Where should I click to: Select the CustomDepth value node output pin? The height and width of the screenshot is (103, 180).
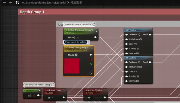pos(38,95)
